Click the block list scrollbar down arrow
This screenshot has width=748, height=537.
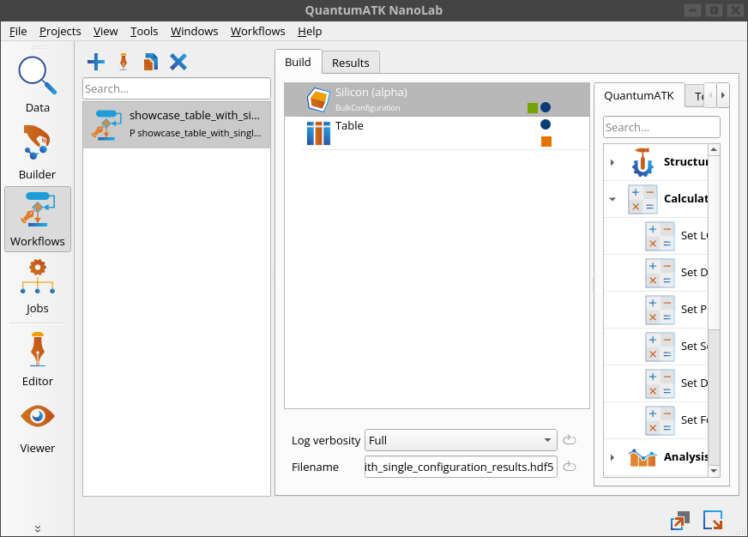pos(714,471)
